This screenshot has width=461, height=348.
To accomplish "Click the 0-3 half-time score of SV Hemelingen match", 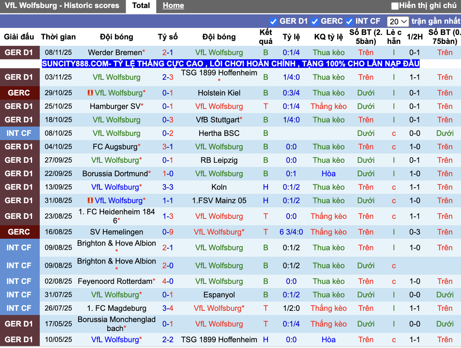I will (x=415, y=232).
